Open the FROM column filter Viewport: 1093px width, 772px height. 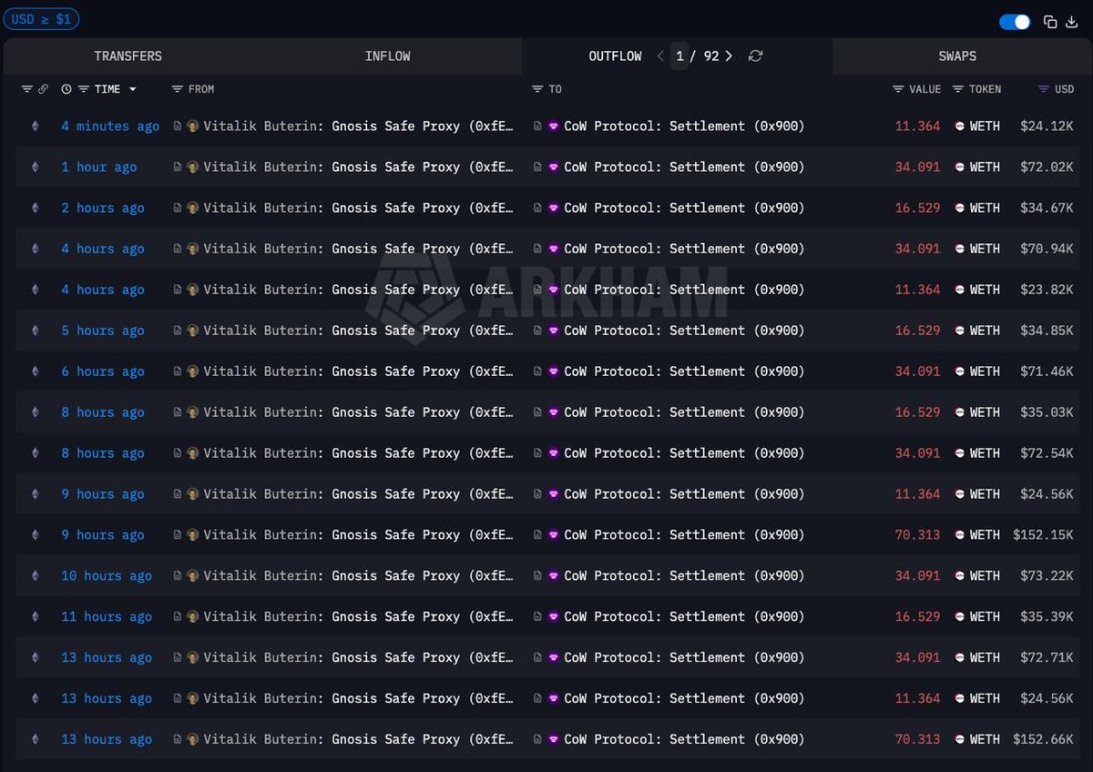pyautogui.click(x=178, y=89)
